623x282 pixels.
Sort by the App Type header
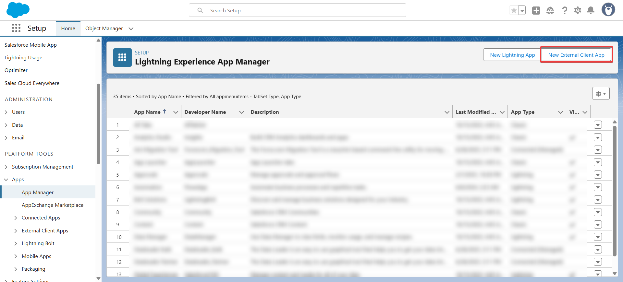(523, 112)
